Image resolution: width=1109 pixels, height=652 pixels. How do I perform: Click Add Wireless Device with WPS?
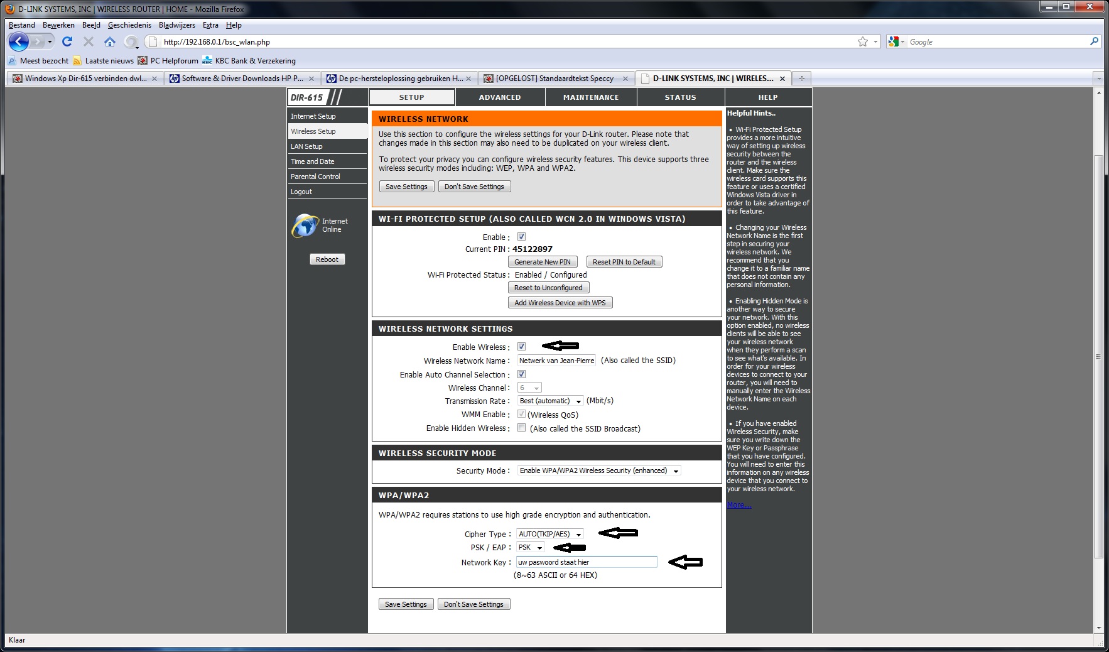(560, 303)
